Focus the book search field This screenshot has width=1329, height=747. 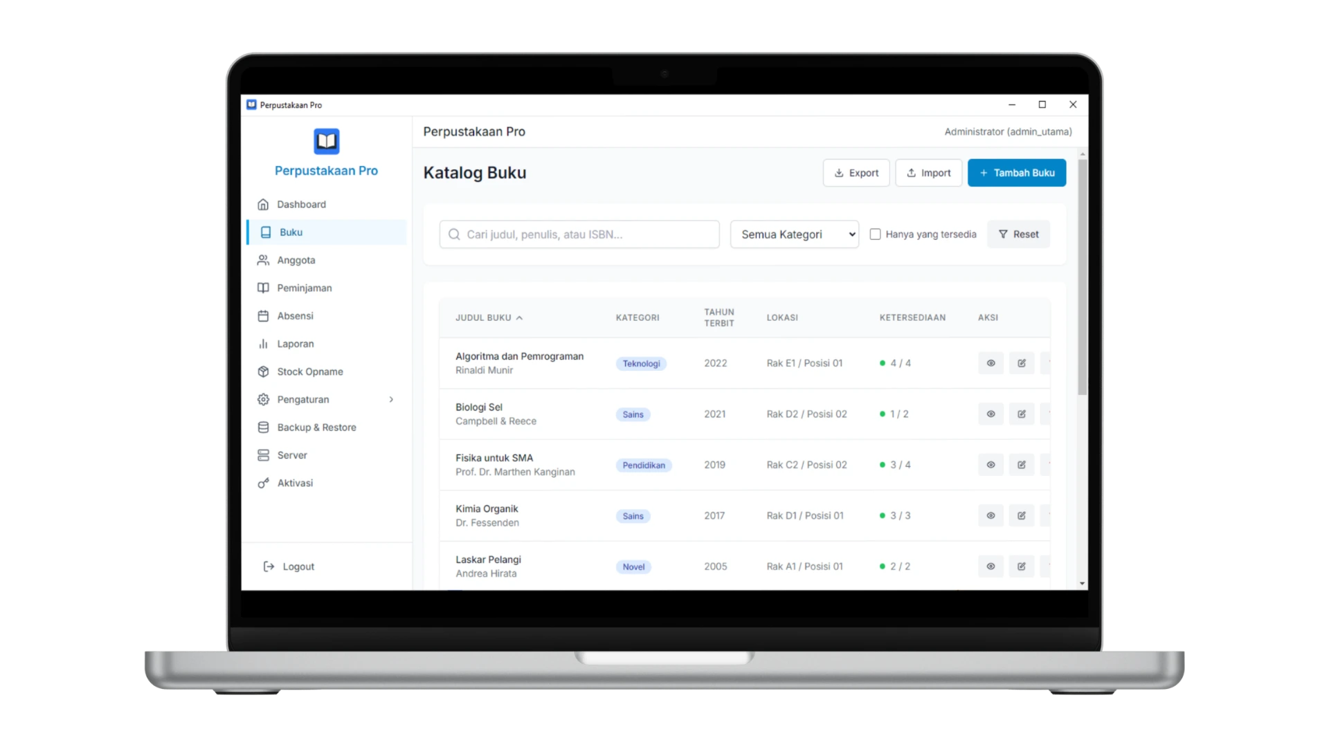[x=579, y=234]
